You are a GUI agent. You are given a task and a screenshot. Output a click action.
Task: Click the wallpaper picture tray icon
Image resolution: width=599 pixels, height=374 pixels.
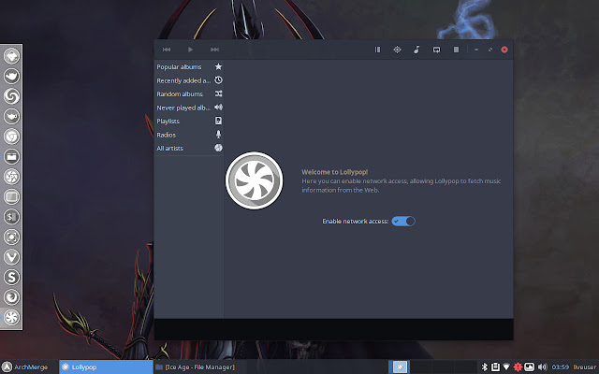point(529,367)
